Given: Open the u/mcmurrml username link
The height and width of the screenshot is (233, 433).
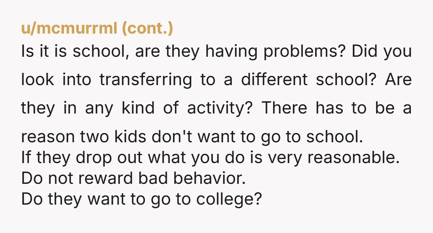Looking at the screenshot, I should (x=69, y=28).
